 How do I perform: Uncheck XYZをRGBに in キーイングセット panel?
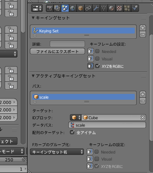coord(97,66)
